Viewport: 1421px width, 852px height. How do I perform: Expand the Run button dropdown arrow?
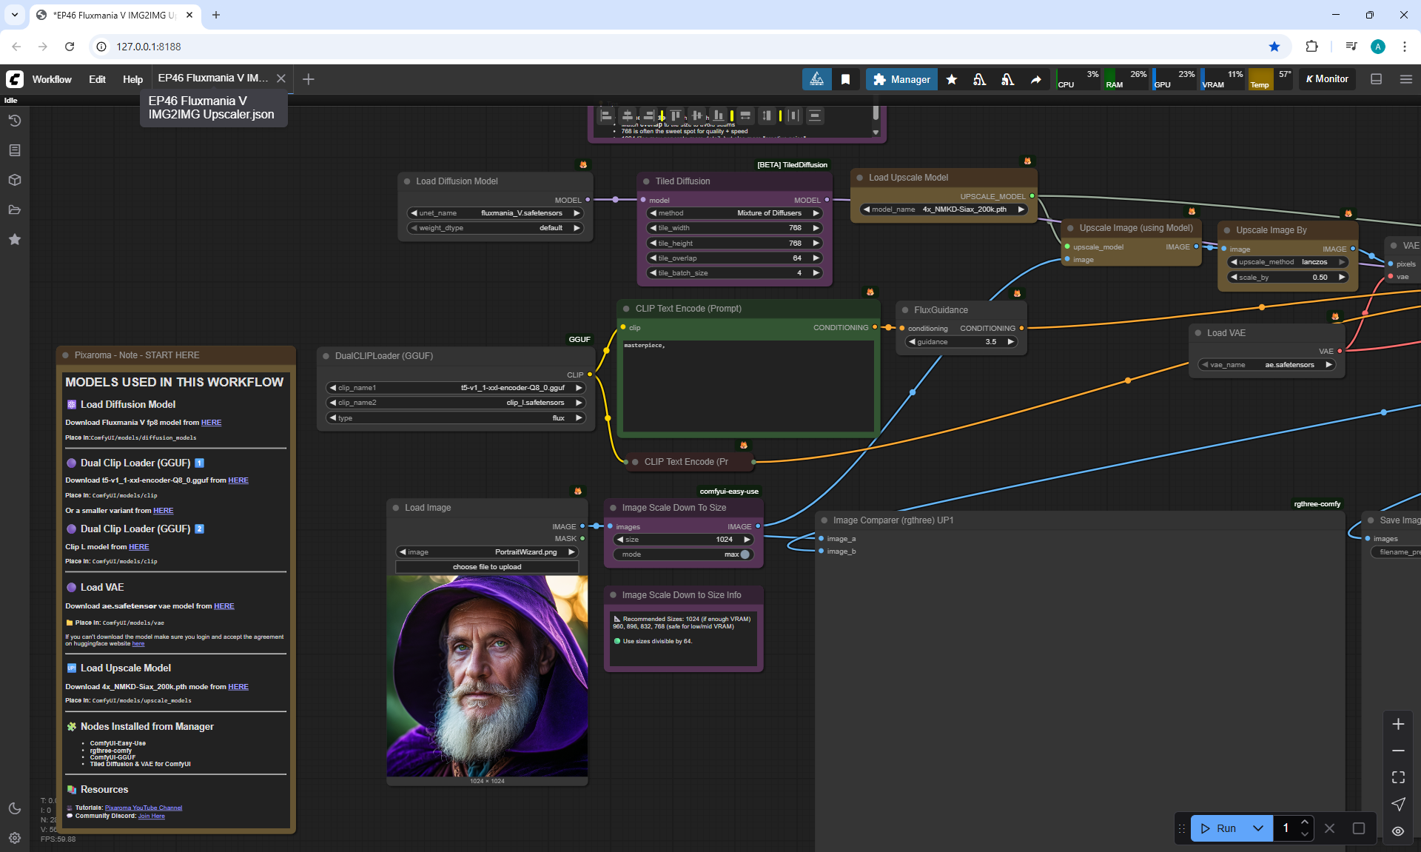point(1257,828)
